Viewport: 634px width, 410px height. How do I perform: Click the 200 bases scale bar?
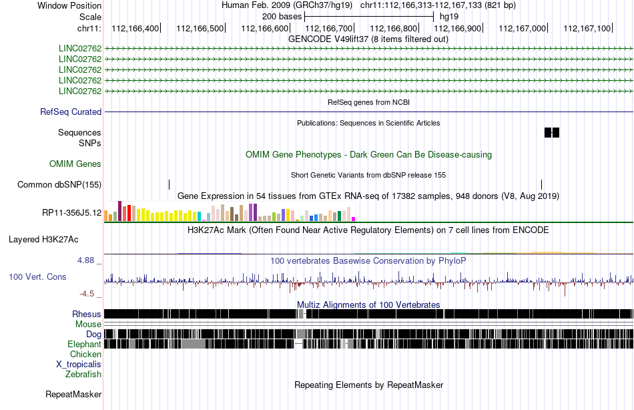coord(369,17)
